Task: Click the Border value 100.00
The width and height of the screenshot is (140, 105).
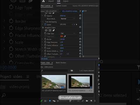Action: tap(62, 39)
